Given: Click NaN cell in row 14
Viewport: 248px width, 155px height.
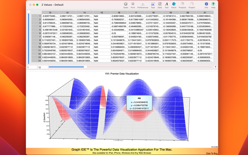Looking at the screenshot, I should (x=102, y=61).
